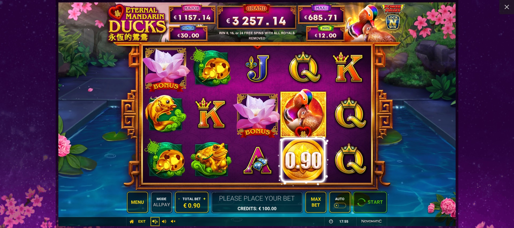The height and width of the screenshot is (228, 514).
Task: Close the game overlay with X
Action: [507, 7]
